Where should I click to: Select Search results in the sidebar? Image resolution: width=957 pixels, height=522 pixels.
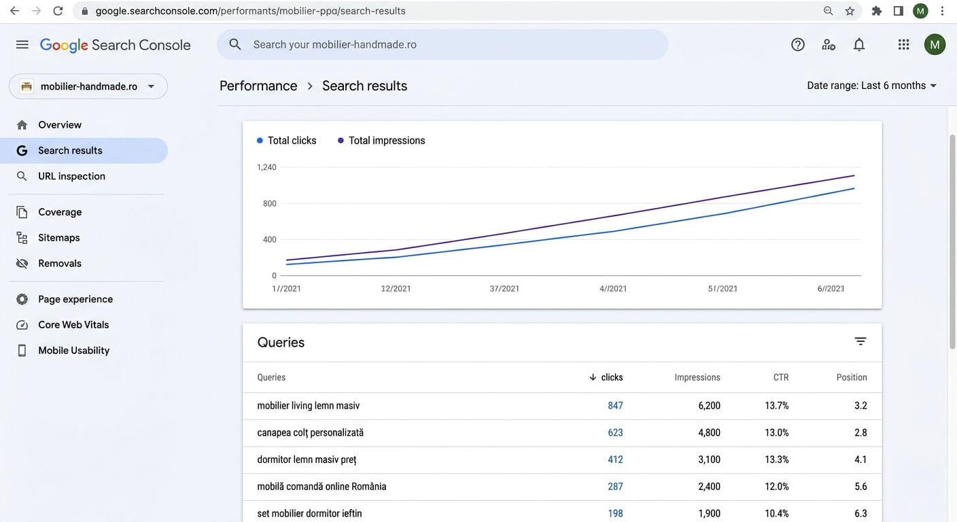(x=84, y=151)
